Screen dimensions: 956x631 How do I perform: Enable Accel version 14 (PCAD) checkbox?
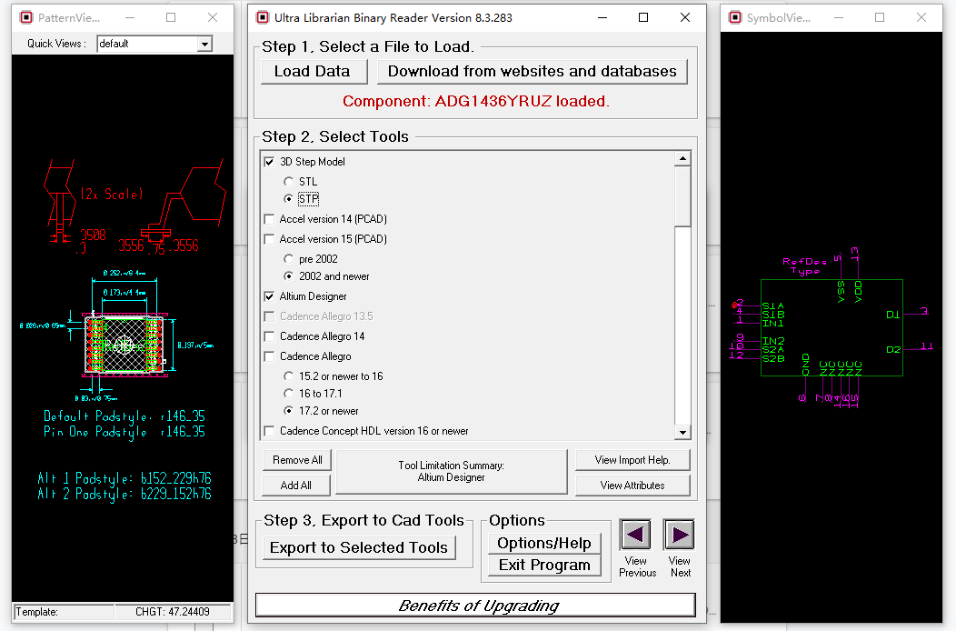[x=269, y=219]
